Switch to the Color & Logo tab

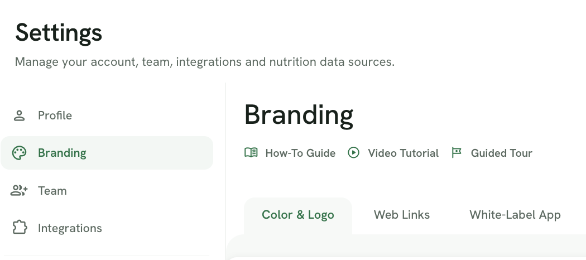coord(298,215)
